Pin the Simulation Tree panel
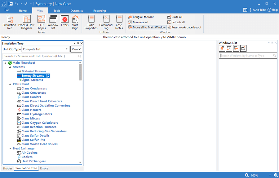This screenshot has height=178, width=279. [x=78, y=44]
